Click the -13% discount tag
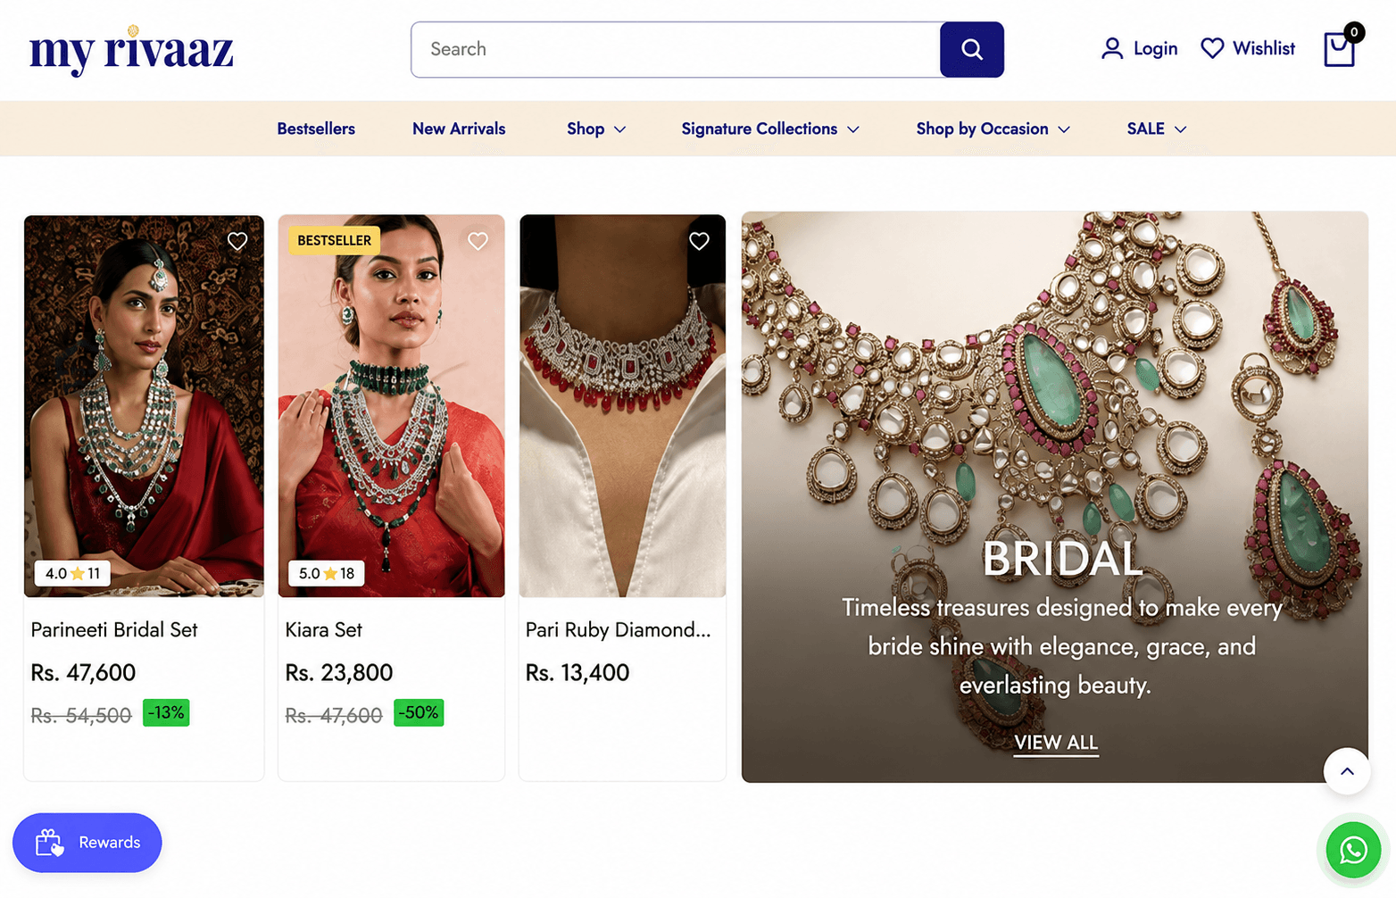 click(x=166, y=713)
